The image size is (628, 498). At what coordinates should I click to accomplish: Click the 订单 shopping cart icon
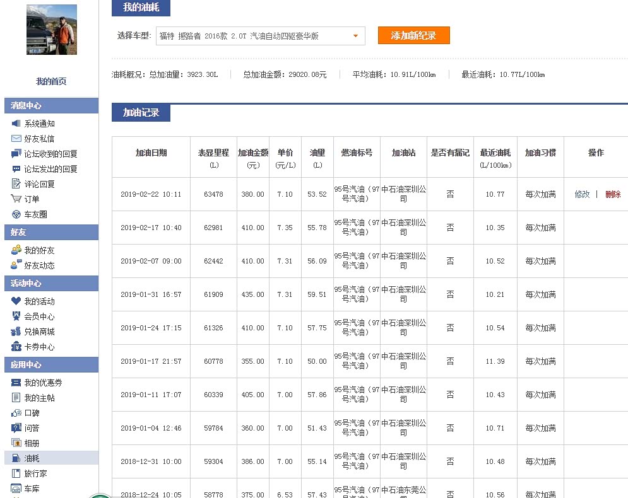[16, 199]
